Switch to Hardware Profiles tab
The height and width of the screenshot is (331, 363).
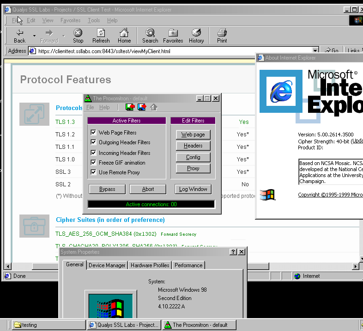[x=150, y=265]
